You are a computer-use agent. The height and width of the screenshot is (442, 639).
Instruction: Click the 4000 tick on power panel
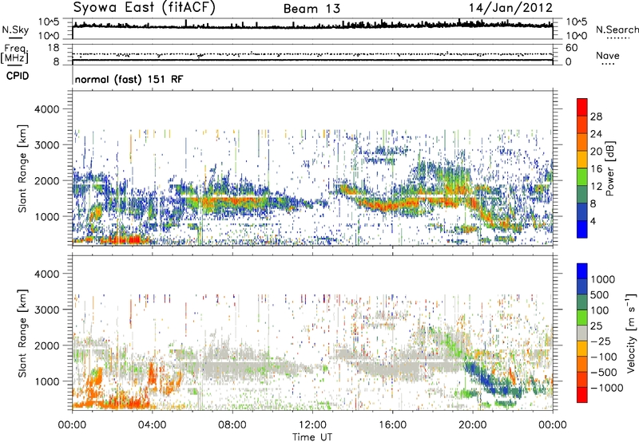(46, 109)
